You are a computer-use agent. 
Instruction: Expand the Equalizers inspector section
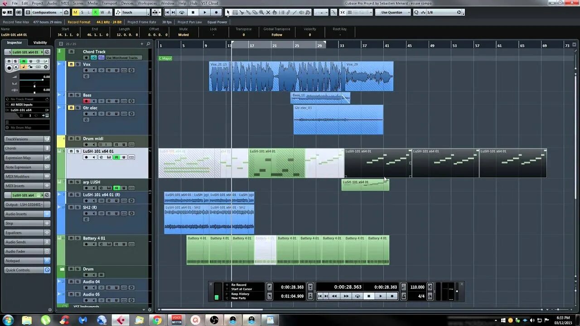(27, 233)
